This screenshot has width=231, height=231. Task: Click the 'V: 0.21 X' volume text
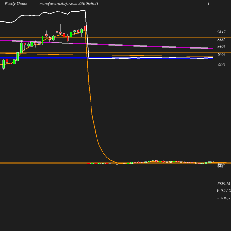224,191
